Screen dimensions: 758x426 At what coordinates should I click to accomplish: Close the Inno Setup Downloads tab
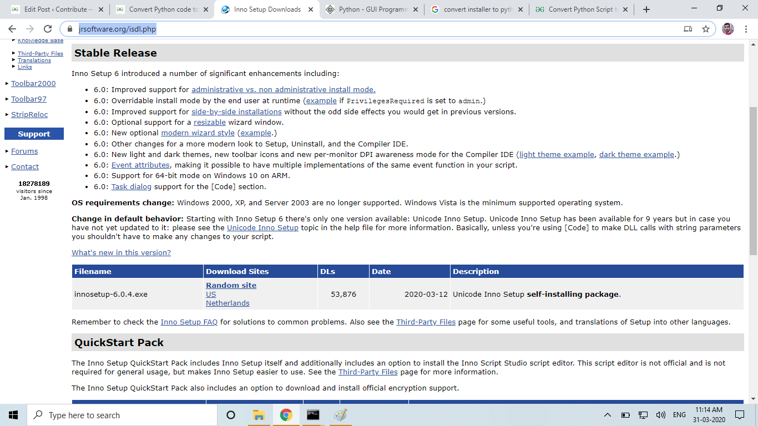310,9
